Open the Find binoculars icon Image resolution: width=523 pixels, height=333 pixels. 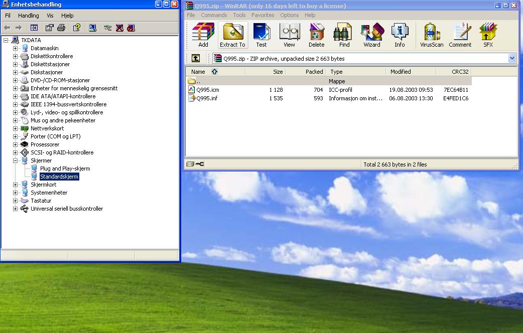pyautogui.click(x=344, y=35)
